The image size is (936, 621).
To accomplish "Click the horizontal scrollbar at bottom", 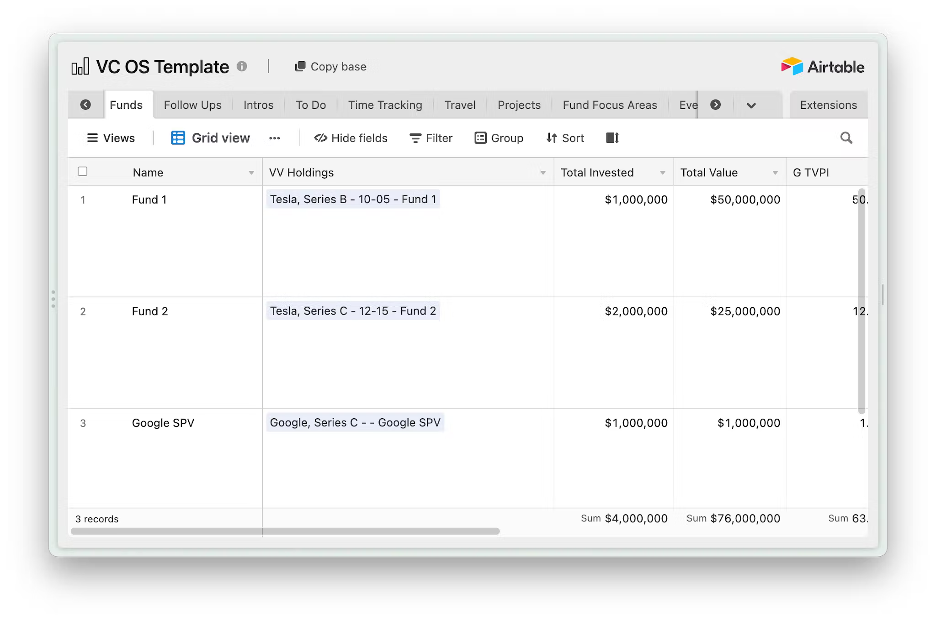I will coord(285,531).
